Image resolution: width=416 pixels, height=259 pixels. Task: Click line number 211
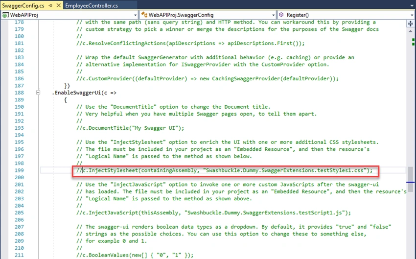(x=19, y=255)
